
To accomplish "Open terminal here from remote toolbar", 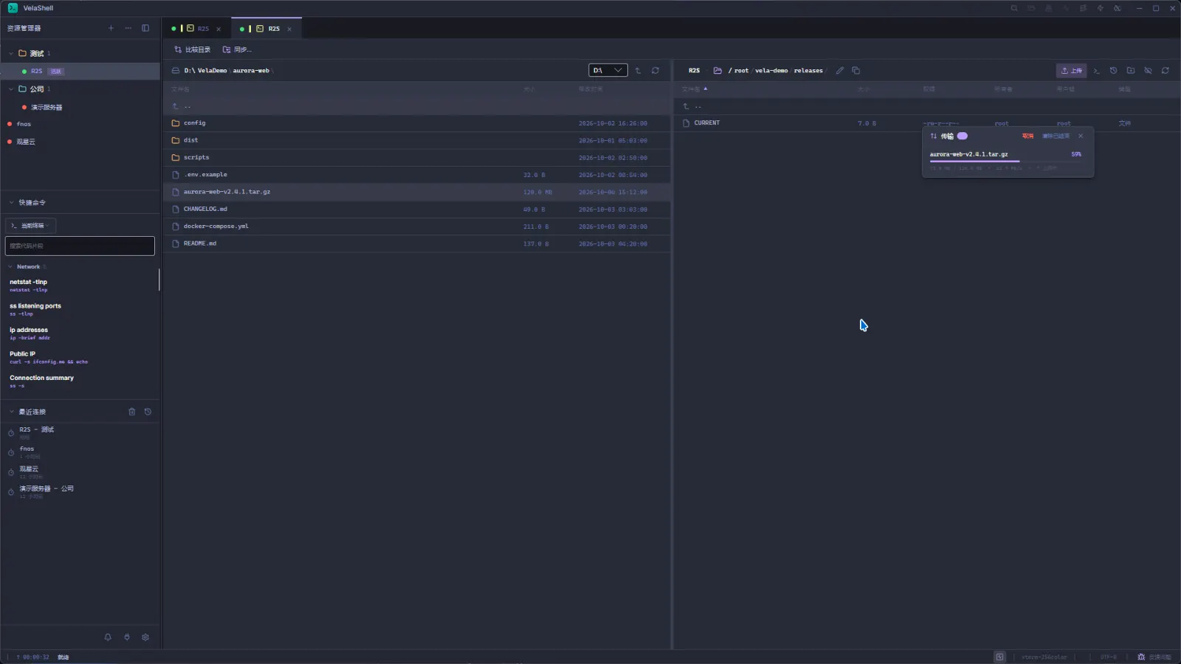I will point(1097,71).
